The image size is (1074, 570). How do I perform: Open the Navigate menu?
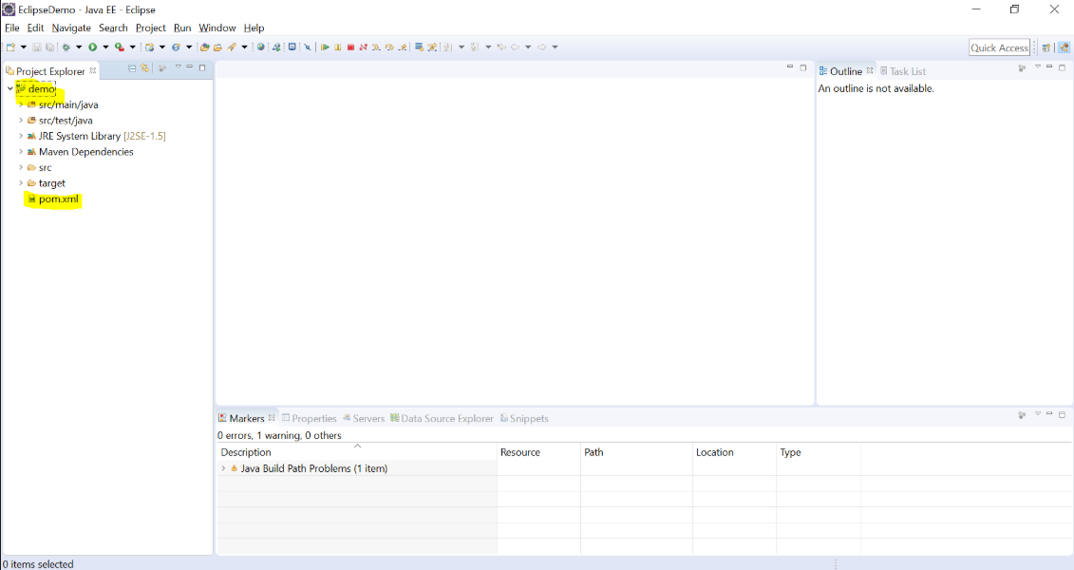pos(70,28)
